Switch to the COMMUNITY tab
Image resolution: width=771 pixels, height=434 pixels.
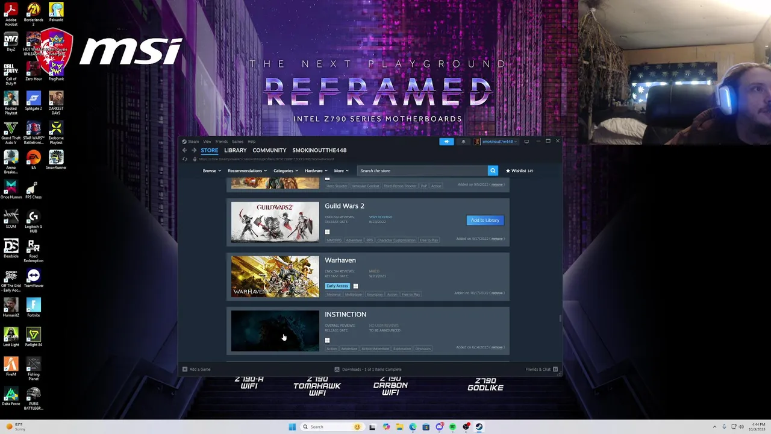269,150
